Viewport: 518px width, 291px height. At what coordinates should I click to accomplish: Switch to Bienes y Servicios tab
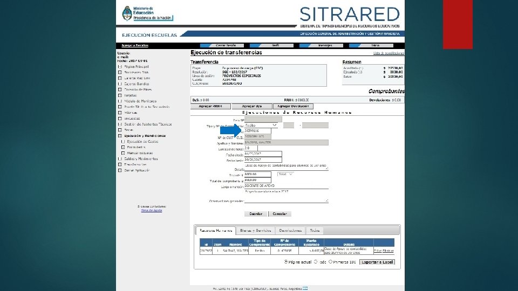pos(255,231)
